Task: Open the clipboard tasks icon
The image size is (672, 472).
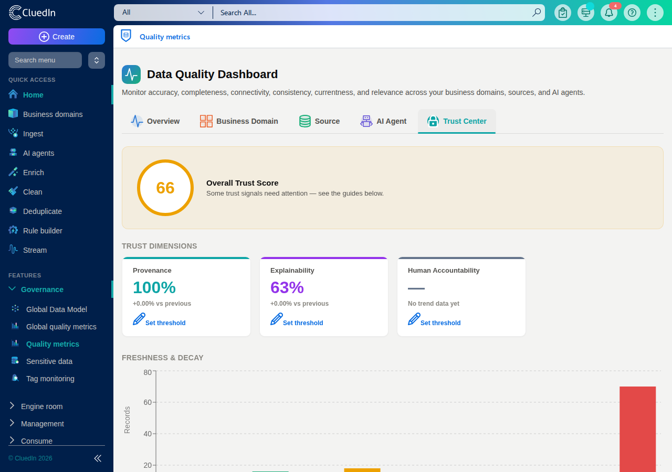Action: (563, 13)
